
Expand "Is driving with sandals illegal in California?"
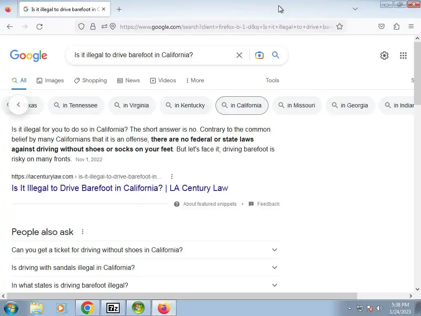pos(146,267)
